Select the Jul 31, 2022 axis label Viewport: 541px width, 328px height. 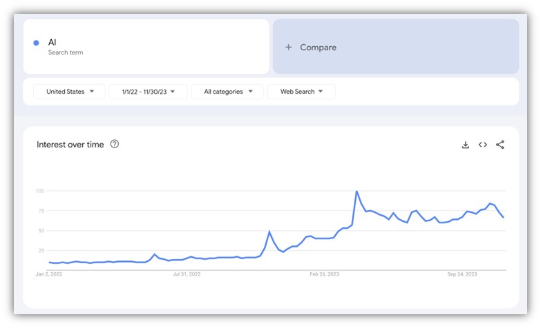[187, 274]
